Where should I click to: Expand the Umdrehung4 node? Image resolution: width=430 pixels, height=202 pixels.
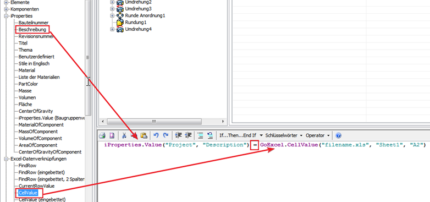pos(112,29)
